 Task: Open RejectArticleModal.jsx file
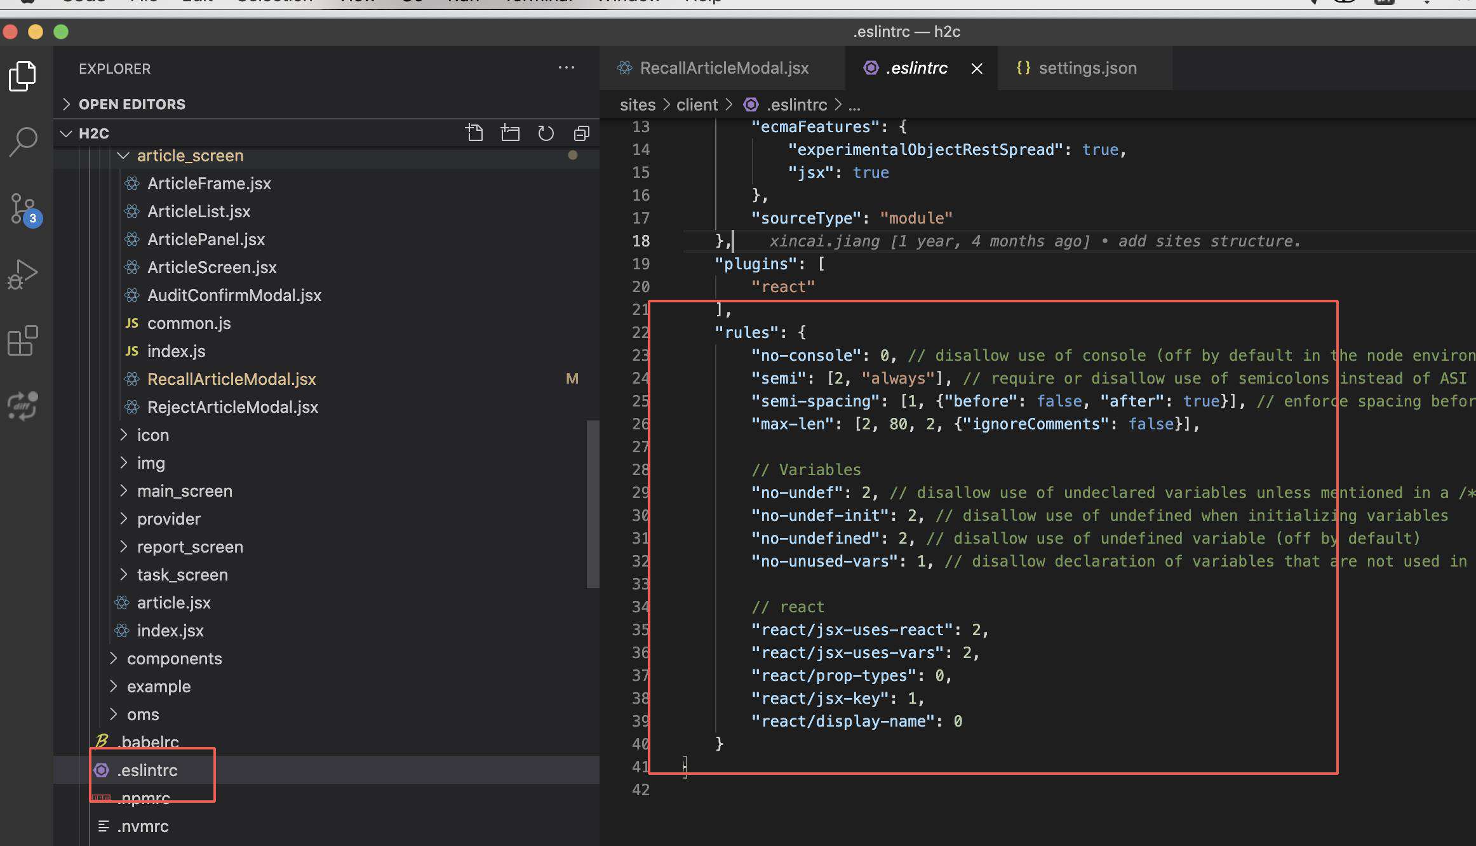click(232, 407)
